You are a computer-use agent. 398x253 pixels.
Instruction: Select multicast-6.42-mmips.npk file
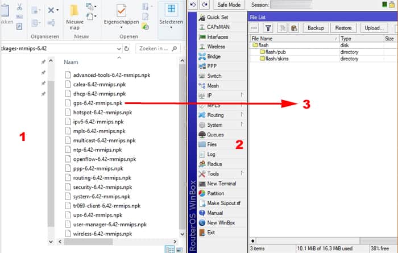tap(100, 140)
